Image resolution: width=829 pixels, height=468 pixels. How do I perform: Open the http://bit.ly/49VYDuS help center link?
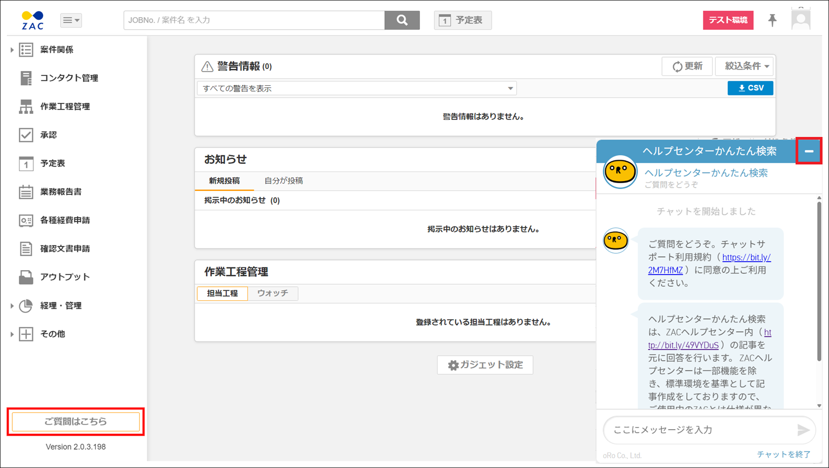click(x=709, y=339)
